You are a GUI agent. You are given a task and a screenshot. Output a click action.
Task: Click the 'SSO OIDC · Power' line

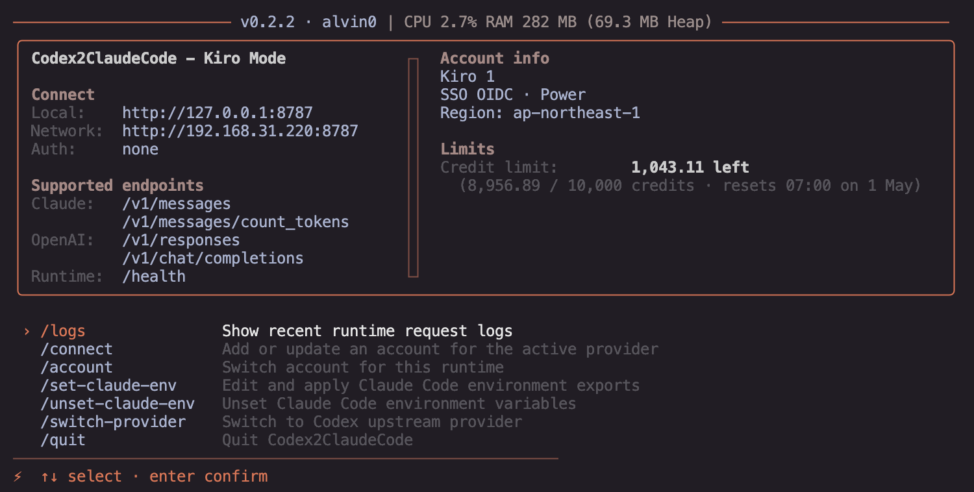click(513, 95)
